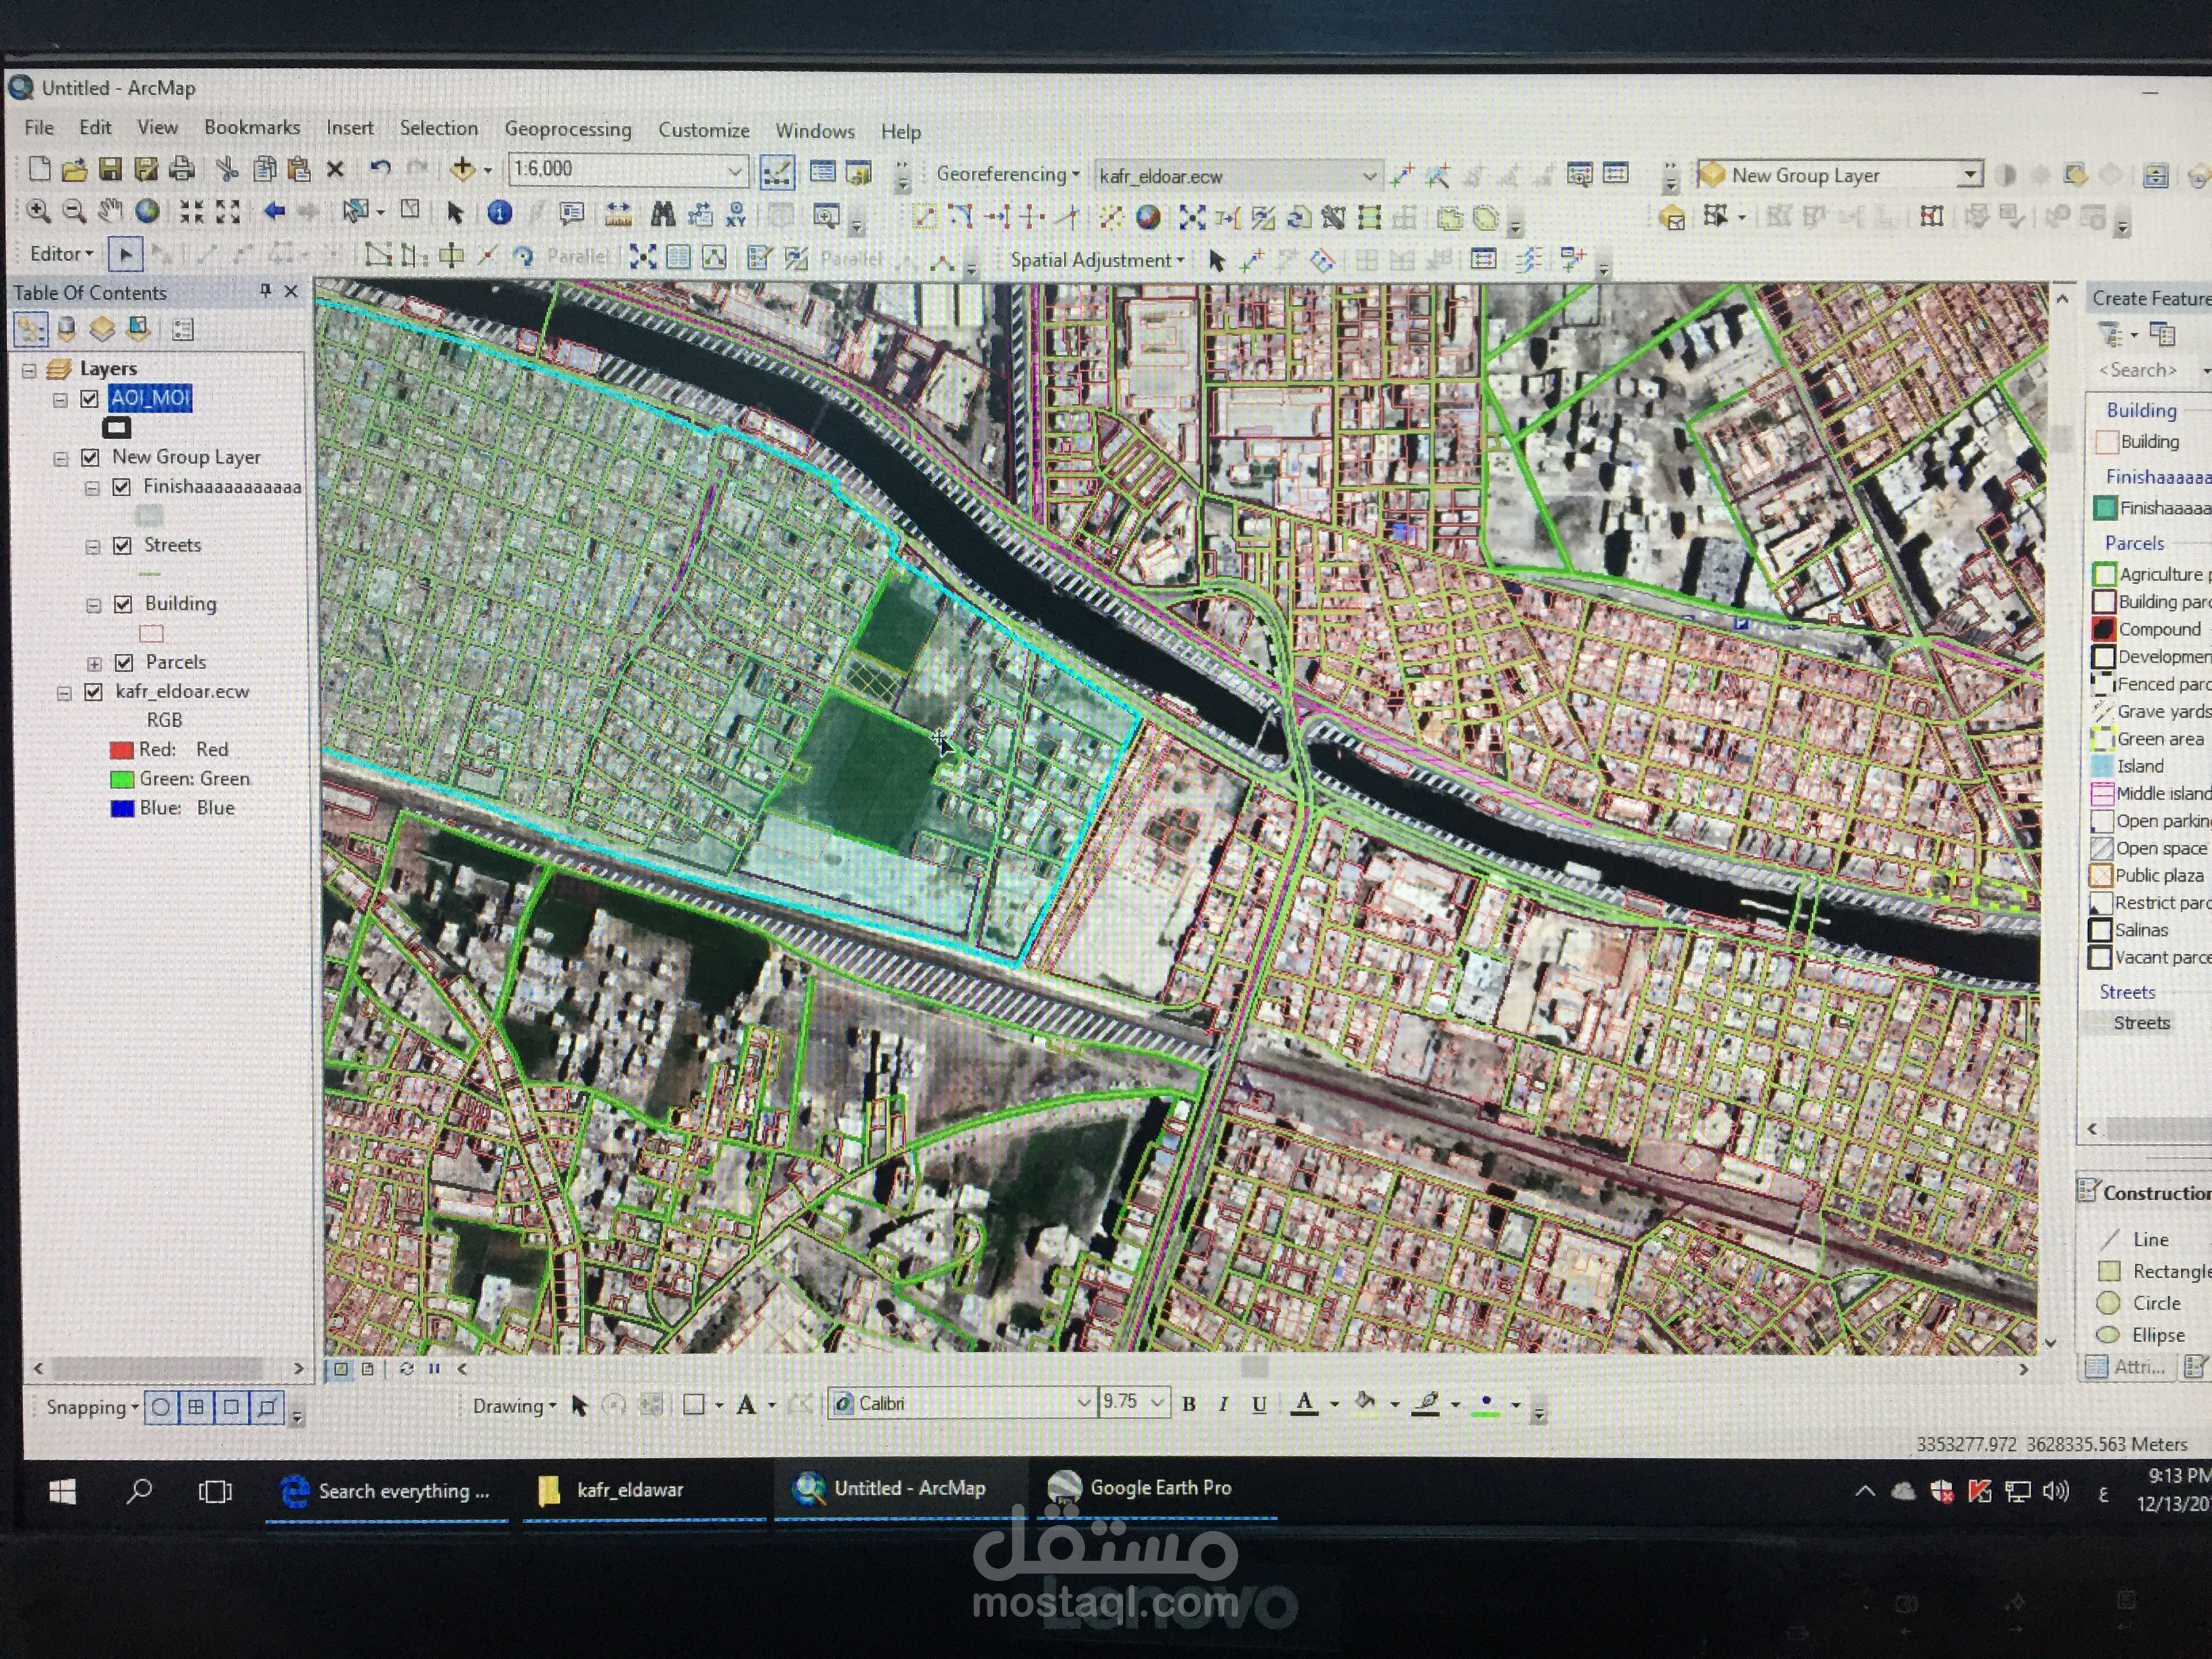This screenshot has height=1659, width=2212.
Task: Toggle AOI_MOI layer visibility
Action: point(89,399)
